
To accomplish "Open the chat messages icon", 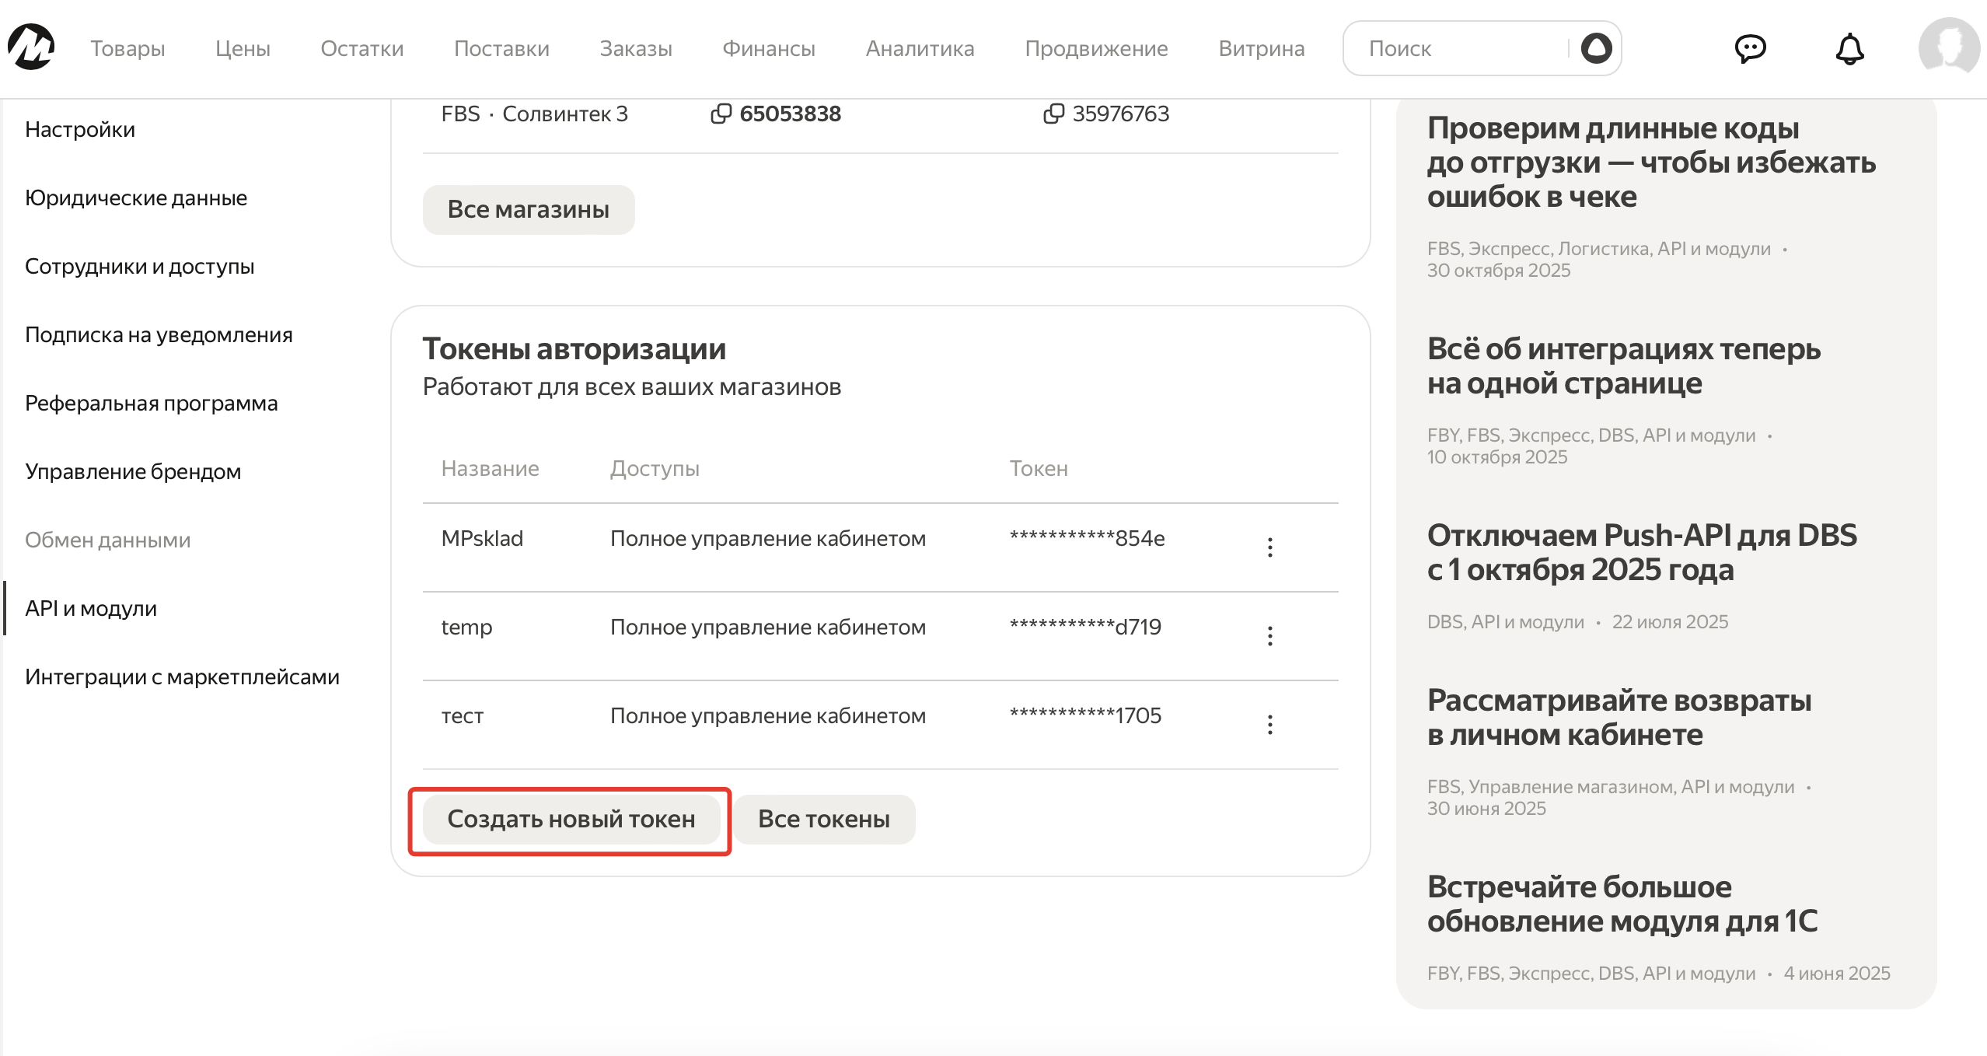I will click(1750, 49).
